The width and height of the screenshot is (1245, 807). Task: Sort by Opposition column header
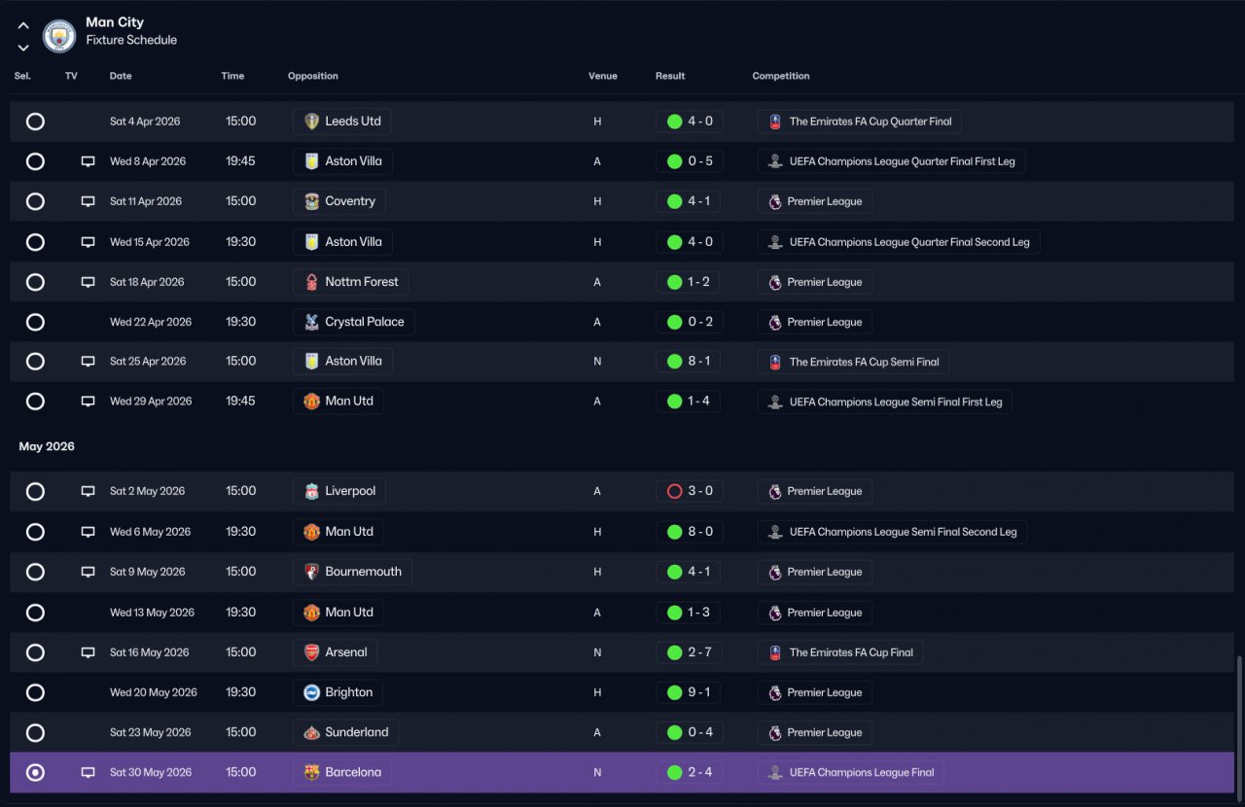pos(313,76)
